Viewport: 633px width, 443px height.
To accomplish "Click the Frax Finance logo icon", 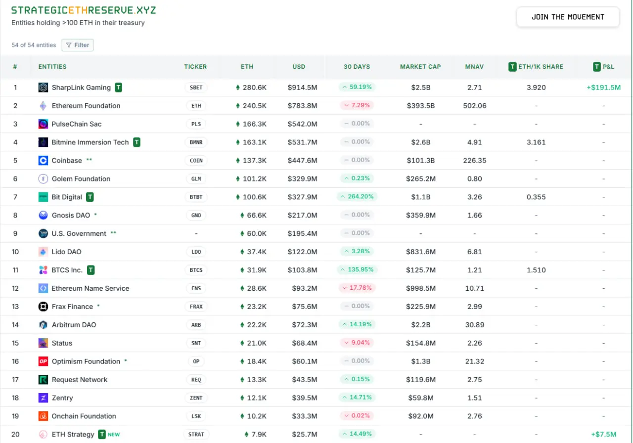I will point(43,307).
